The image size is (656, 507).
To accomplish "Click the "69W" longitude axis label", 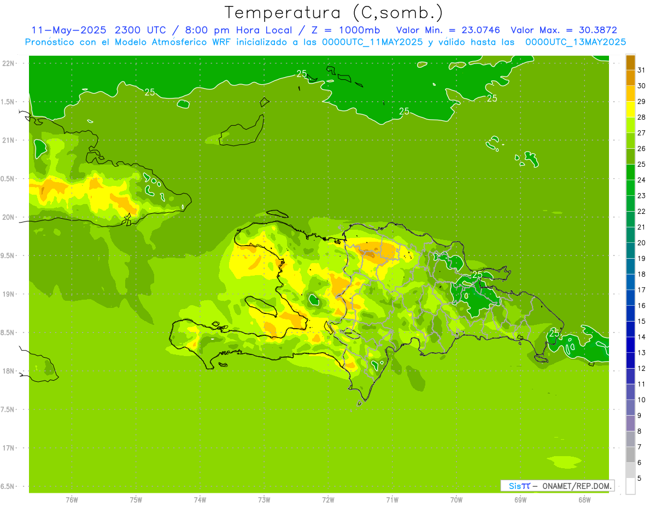I will (520, 499).
